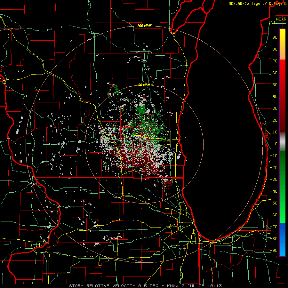Image resolution: width=288 pixels, height=288 pixels.
Task: Click the 'KMKX' station identifier in the caption
Action: pos(173,286)
